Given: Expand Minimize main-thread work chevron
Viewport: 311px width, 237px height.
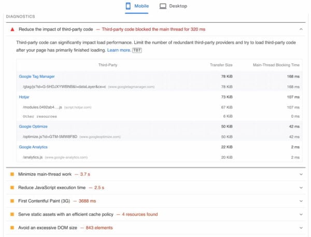Looking at the screenshot, I should pos(301,174).
